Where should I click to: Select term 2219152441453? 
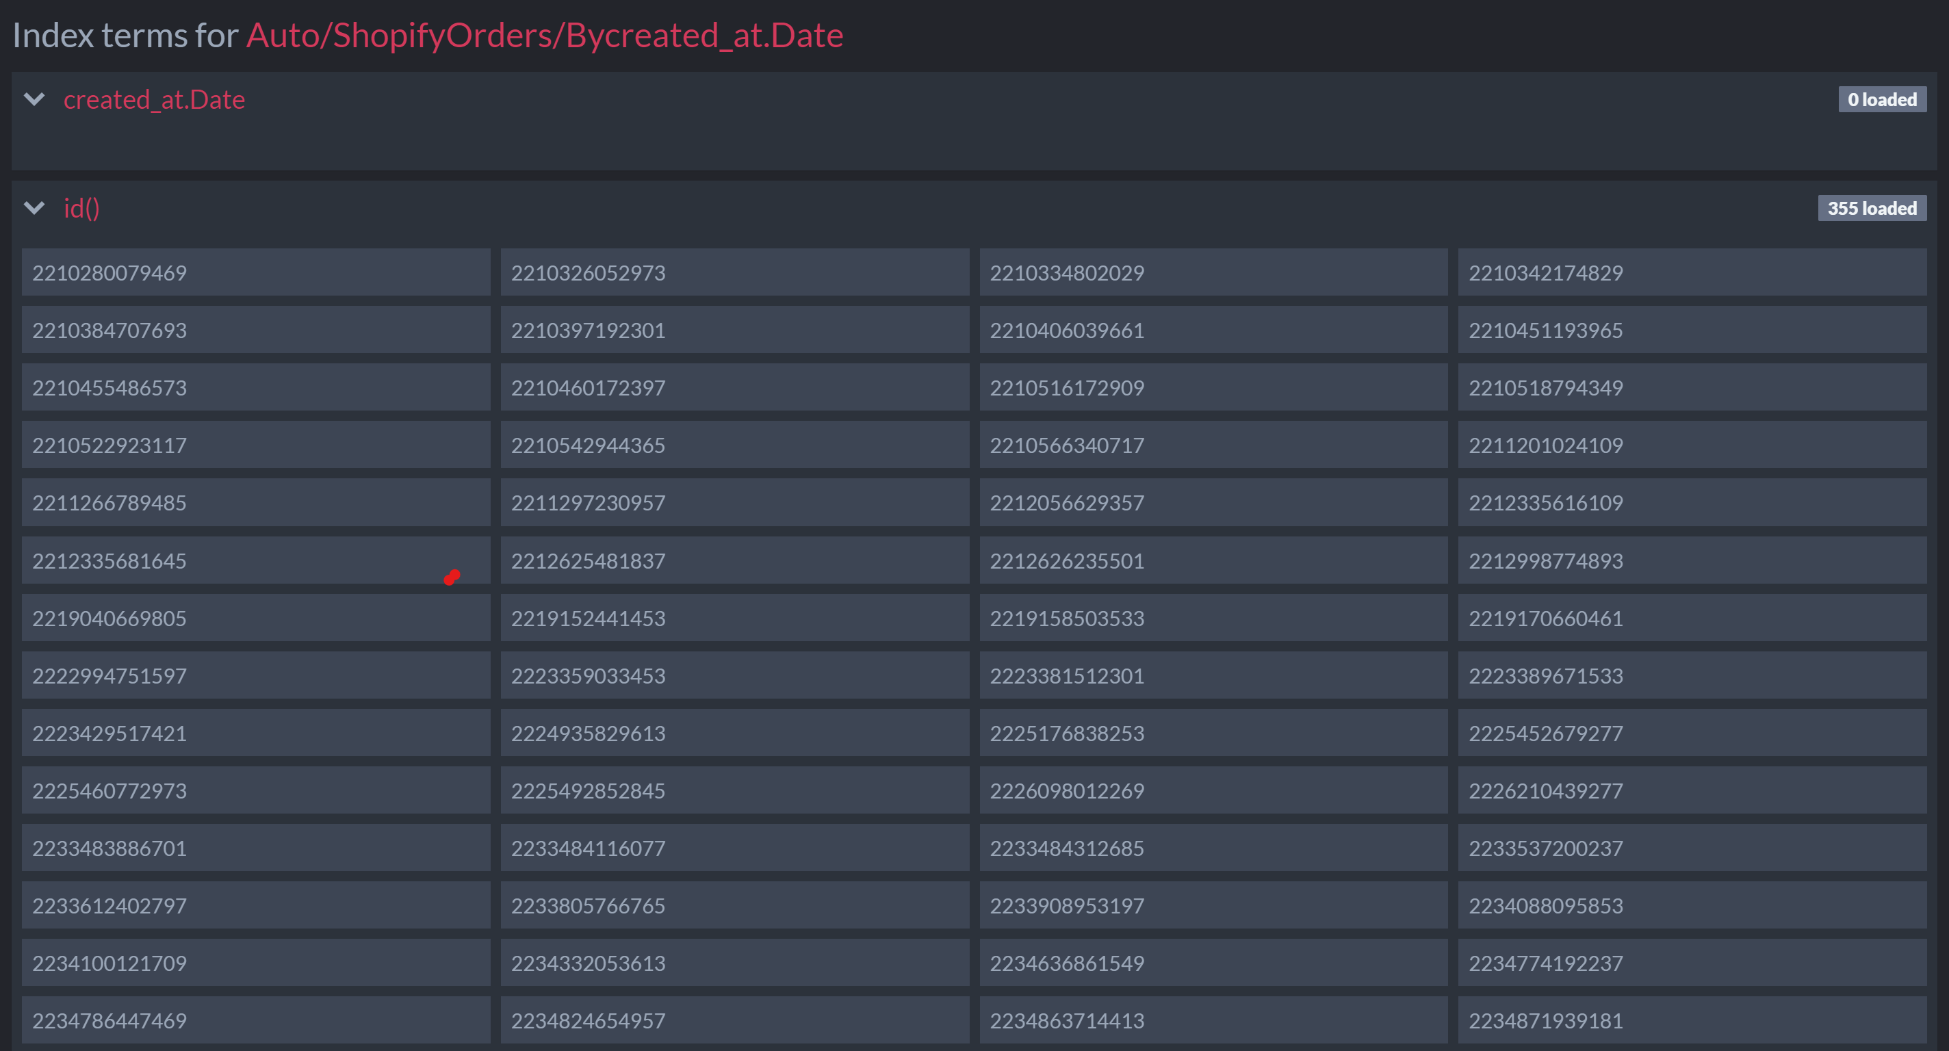(735, 618)
